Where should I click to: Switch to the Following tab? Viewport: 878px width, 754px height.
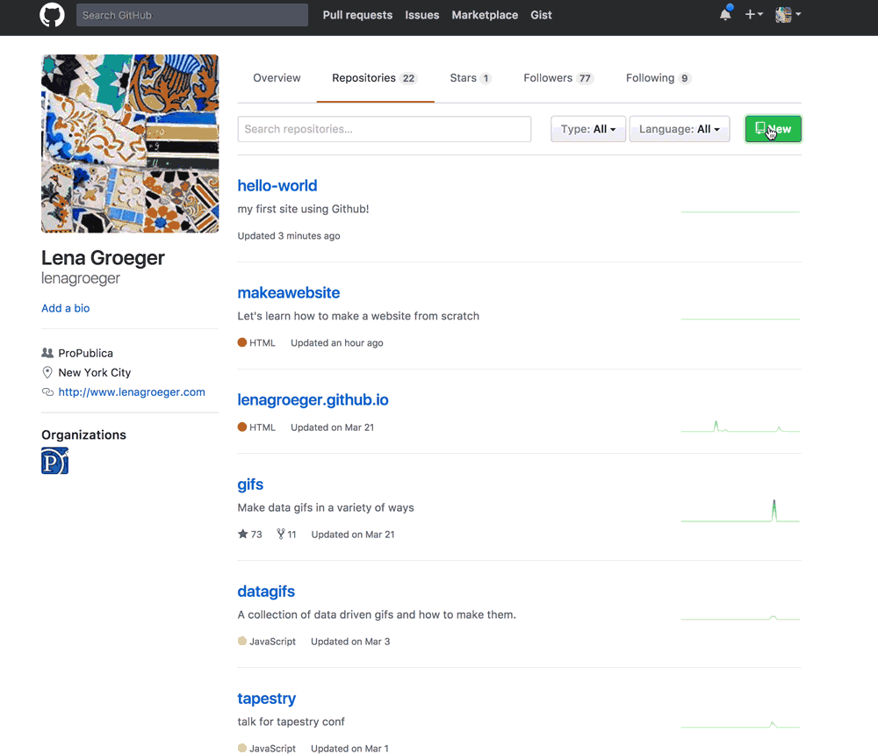pyautogui.click(x=658, y=78)
